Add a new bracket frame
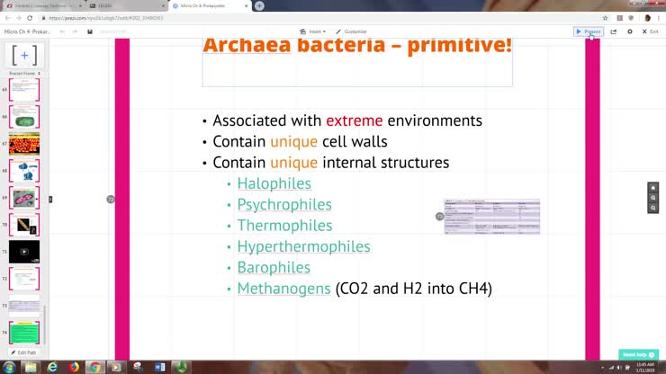The image size is (666, 374). tap(24, 55)
